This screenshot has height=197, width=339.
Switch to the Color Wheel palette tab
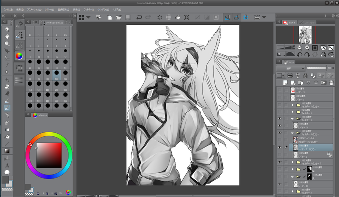click(40, 115)
